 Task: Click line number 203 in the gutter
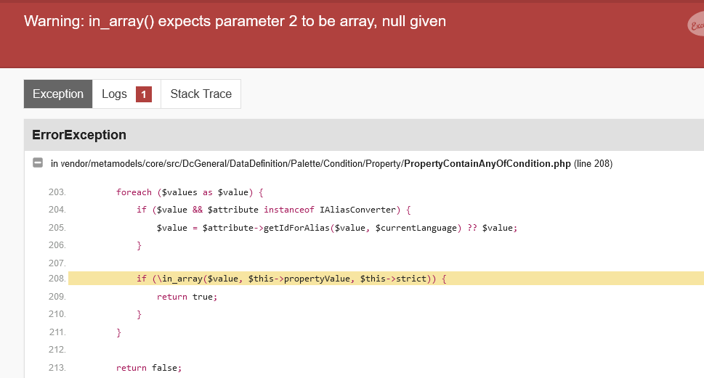click(x=57, y=192)
